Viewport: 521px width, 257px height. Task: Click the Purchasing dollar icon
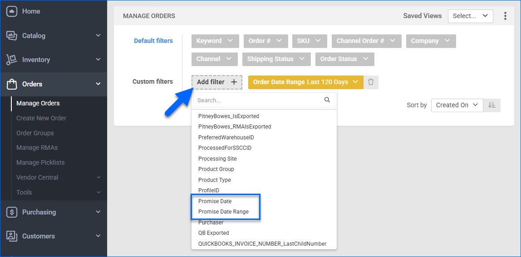point(12,212)
